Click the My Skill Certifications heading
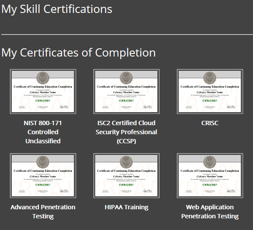The height and width of the screenshot is (230, 253). (57, 9)
